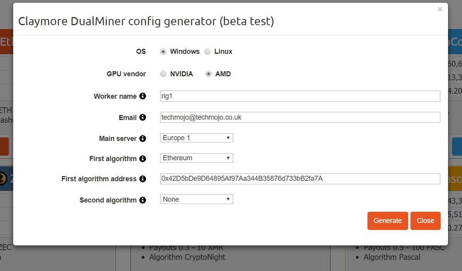Click the First algorithm address info icon
Screen dimensions: 462x271
(143, 179)
